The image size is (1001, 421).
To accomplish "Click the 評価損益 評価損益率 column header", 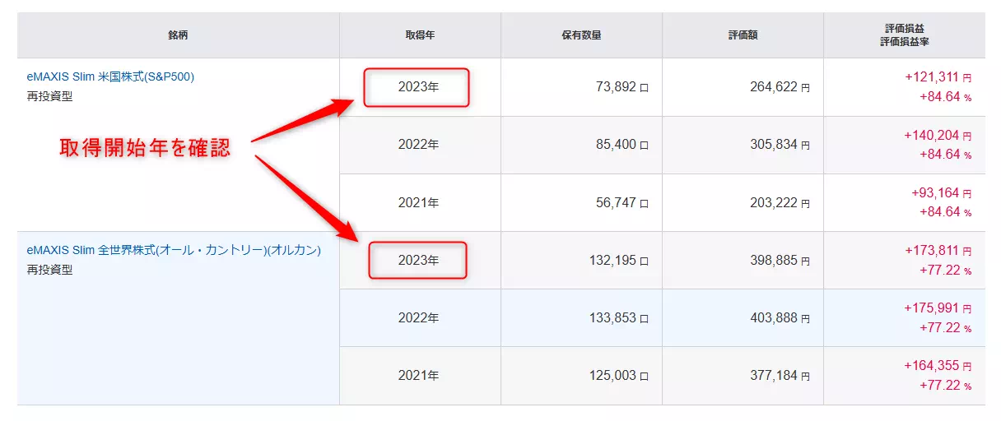I will click(904, 35).
